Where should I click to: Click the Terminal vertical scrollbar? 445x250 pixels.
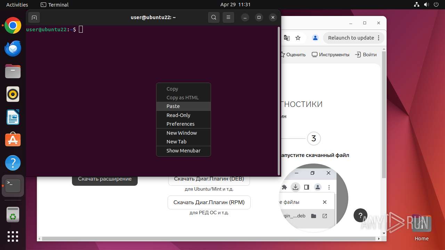[x=279, y=101]
